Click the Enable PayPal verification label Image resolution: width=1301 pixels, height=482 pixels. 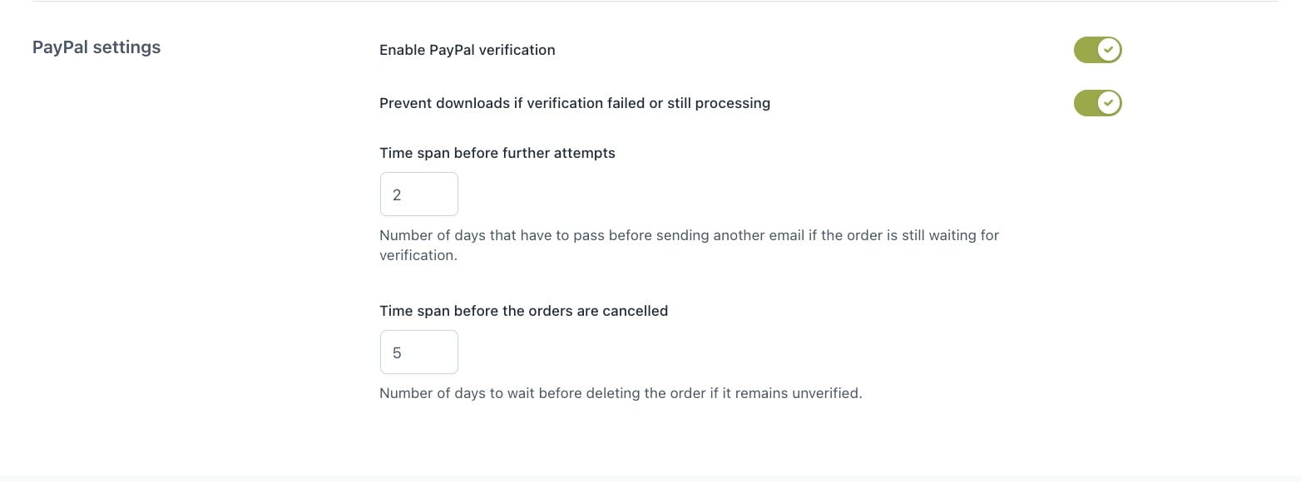pyautogui.click(x=467, y=50)
